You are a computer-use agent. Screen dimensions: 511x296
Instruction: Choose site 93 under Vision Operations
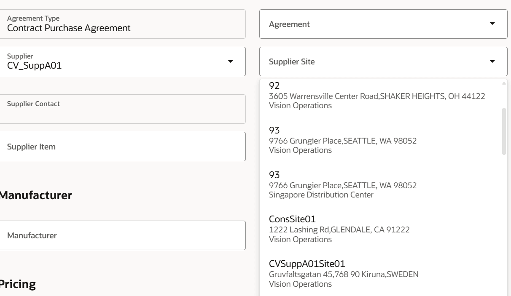pos(342,141)
